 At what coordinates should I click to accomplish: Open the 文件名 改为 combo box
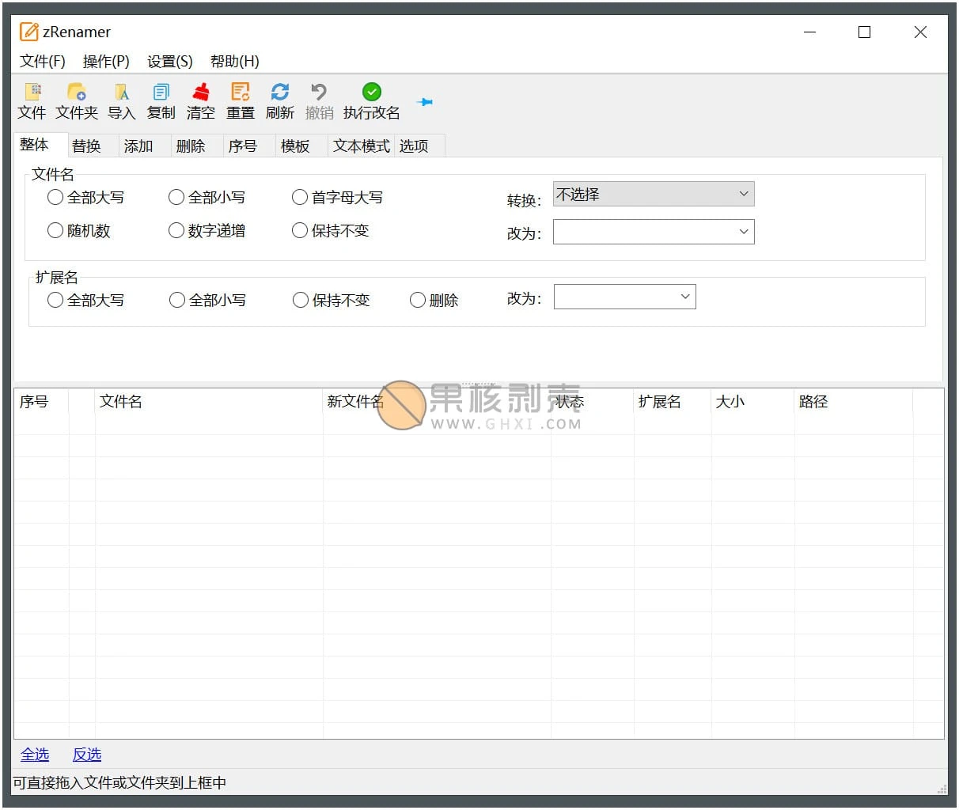pos(654,232)
